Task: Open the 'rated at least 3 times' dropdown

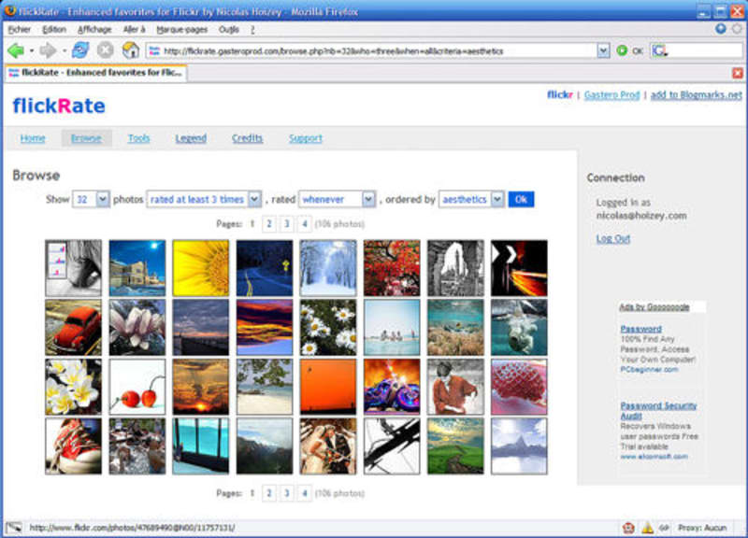Action: pyautogui.click(x=204, y=199)
